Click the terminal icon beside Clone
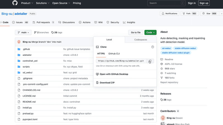 click(97, 47)
